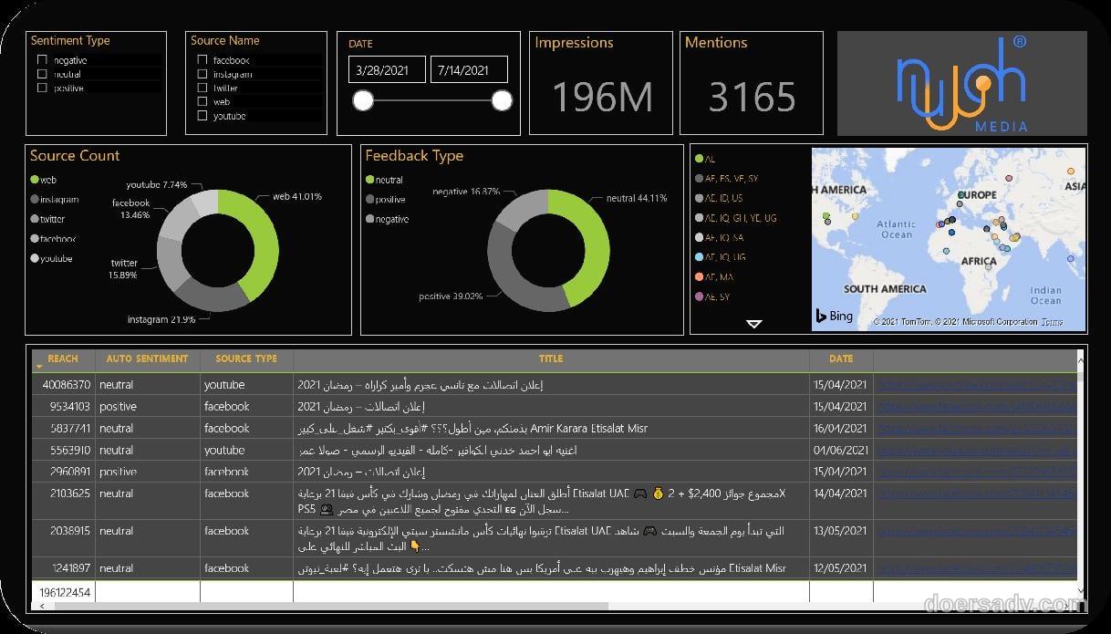Select the positive legend marker in Feedback Type
The image size is (1111, 634).
click(x=369, y=200)
